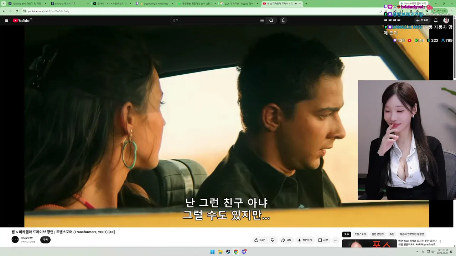Go to the YouTube home logo
This screenshot has height=256, width=456.
tap(21, 21)
